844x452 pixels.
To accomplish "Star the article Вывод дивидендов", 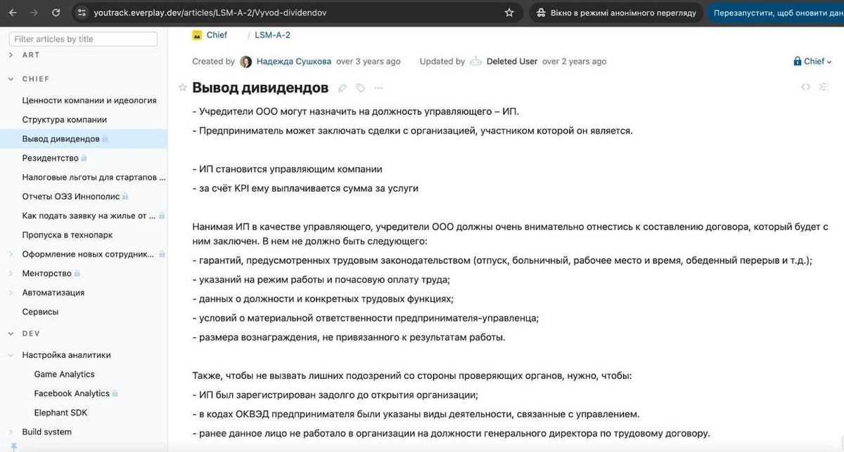I will 183,88.
